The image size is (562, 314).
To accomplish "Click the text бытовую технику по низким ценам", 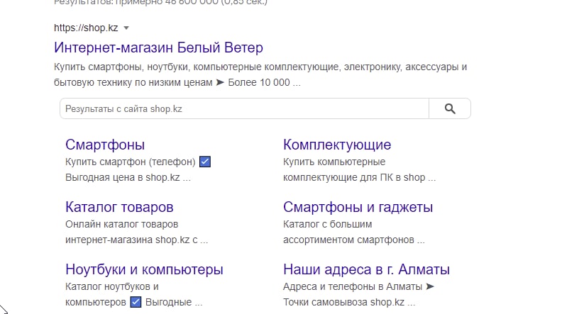I will pos(133,82).
